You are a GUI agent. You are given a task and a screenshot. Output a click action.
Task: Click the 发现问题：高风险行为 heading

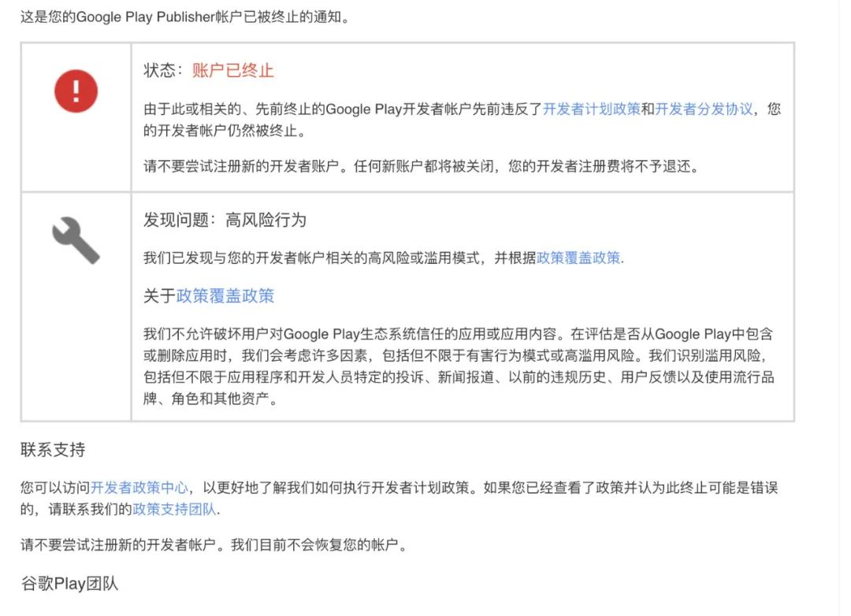(225, 220)
